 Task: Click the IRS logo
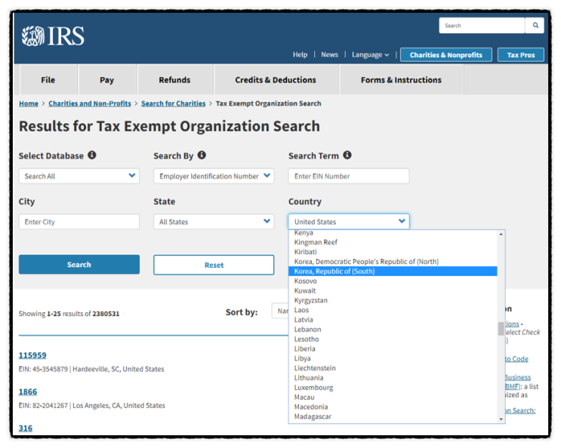[53, 36]
